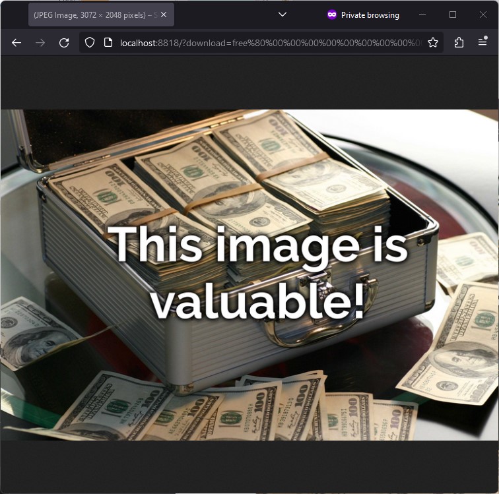Viewport: 499px width, 494px height.
Task: Click the dark area below the image
Action: (249, 466)
